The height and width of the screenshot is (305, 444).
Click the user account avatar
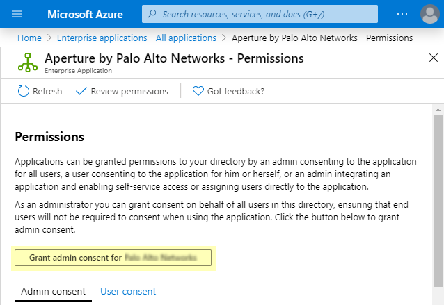430,14
